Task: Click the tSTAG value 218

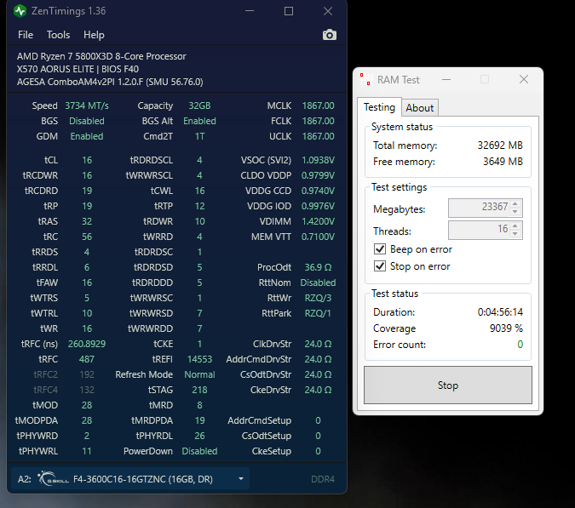Action: pyautogui.click(x=199, y=390)
